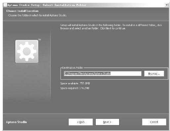
Task: Click the Aptana Studio branding label
Action: 17,122
